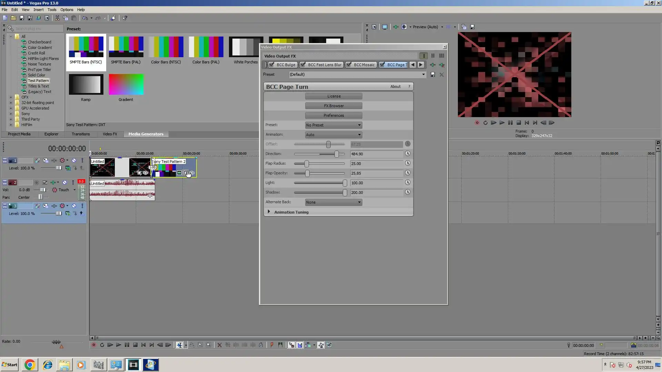Viewport: 662px width, 372px height.
Task: Open Track FX on audio track 2
Action: point(53,183)
